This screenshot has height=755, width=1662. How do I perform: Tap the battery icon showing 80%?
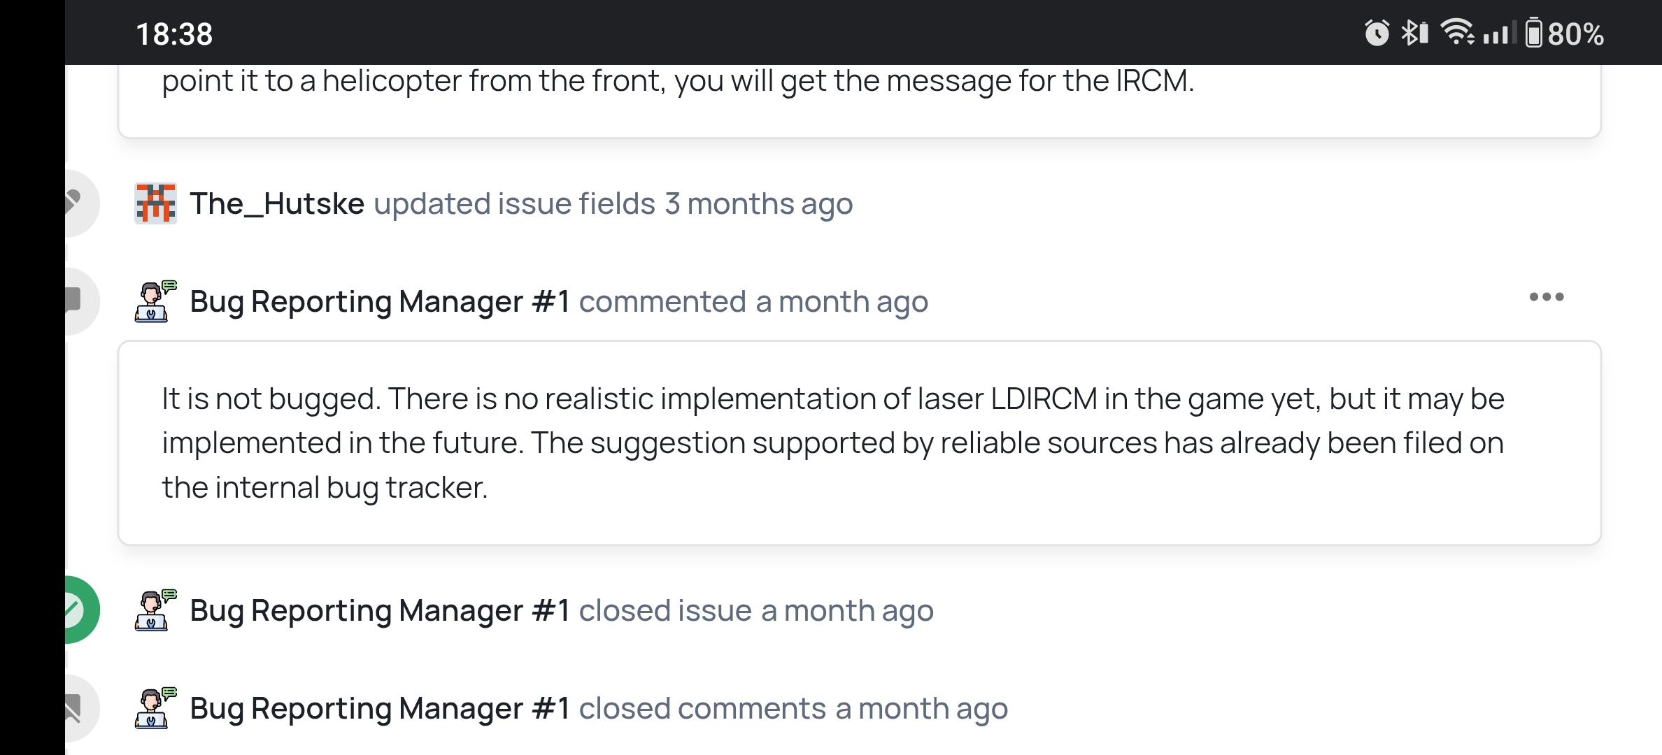click(x=1533, y=33)
